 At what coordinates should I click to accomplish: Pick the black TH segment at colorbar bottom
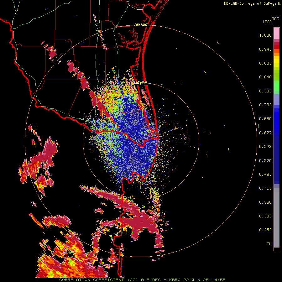[x=277, y=249]
